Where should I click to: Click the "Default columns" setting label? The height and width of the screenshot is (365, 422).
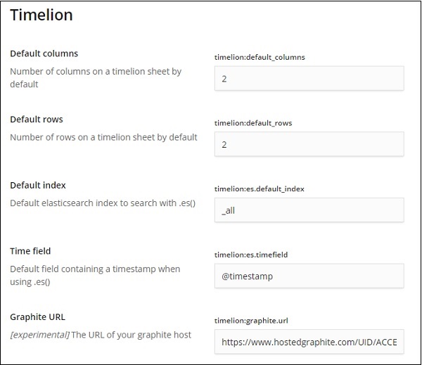point(44,53)
